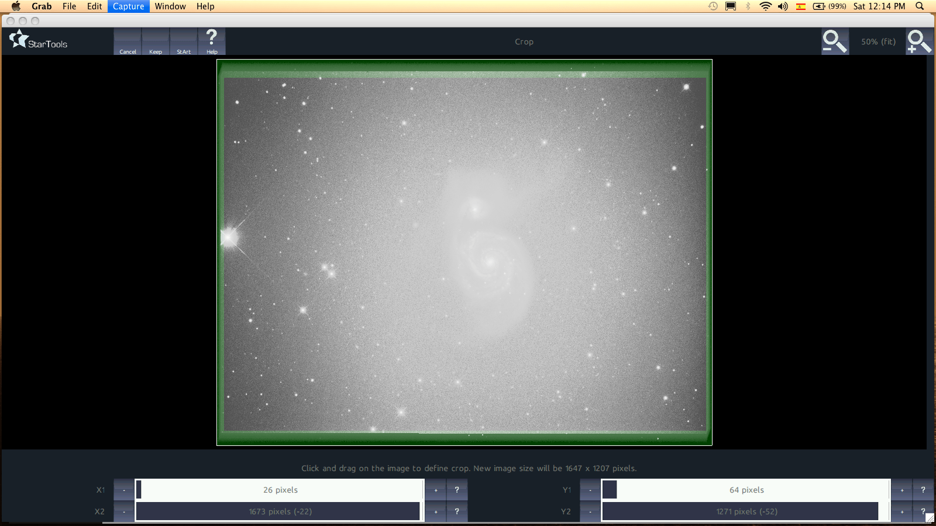Open the Spotlight search icon
This screenshot has width=936, height=526.
[920, 6]
